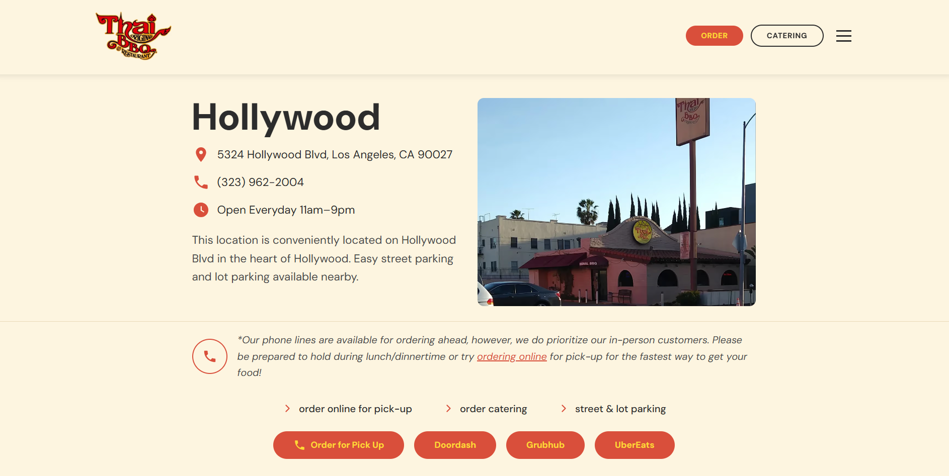
Task: Click the Order for Pick Up button
Action: coord(339,445)
